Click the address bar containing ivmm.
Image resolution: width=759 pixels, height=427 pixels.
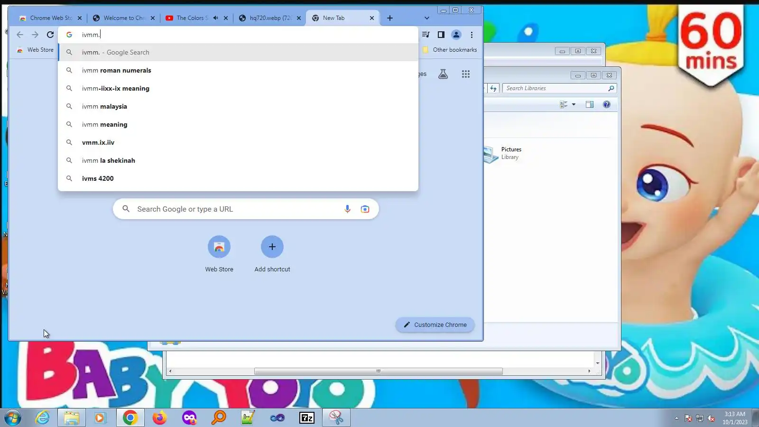click(x=238, y=35)
